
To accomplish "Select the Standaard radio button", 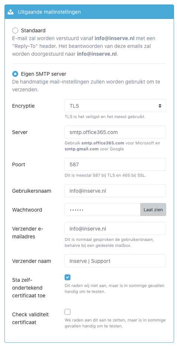I will point(15,30).
